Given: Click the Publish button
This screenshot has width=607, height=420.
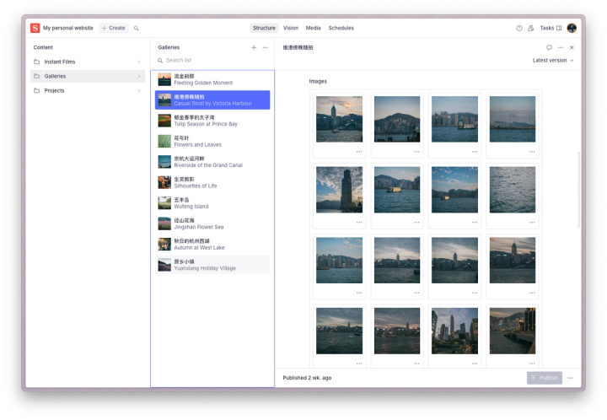Looking at the screenshot, I should [x=545, y=378].
